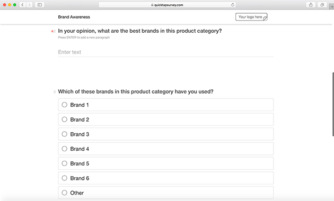Choose the Other option

click(x=166, y=193)
